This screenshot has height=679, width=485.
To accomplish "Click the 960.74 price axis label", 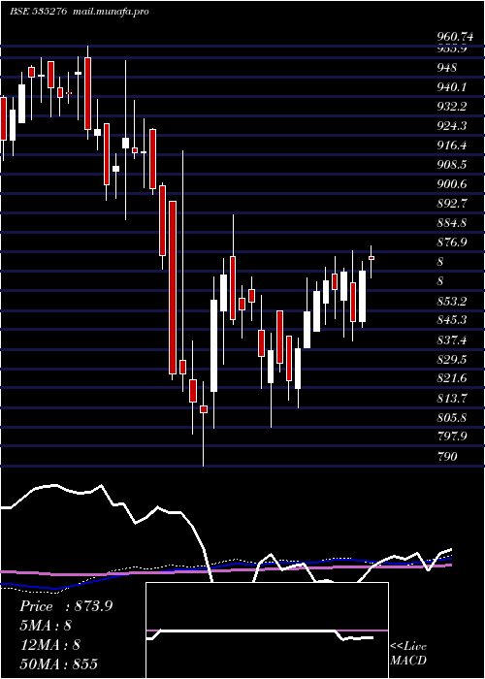I will point(454,37).
